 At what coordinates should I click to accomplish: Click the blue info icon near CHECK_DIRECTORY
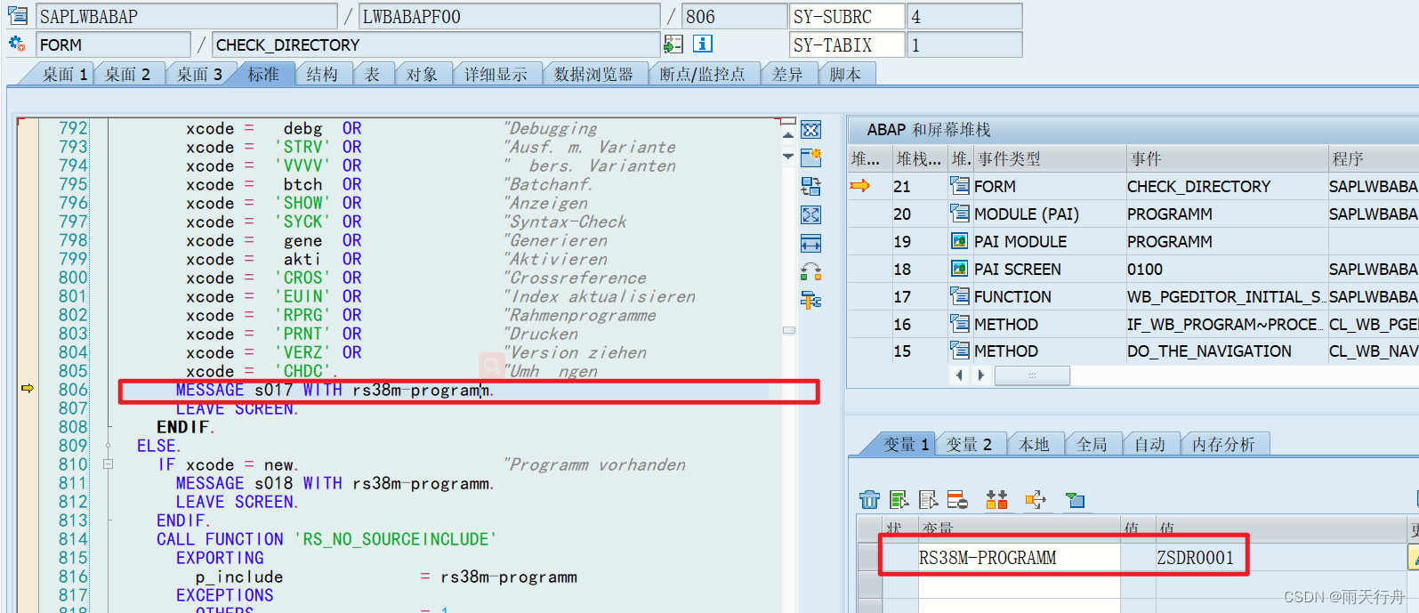pyautogui.click(x=703, y=44)
